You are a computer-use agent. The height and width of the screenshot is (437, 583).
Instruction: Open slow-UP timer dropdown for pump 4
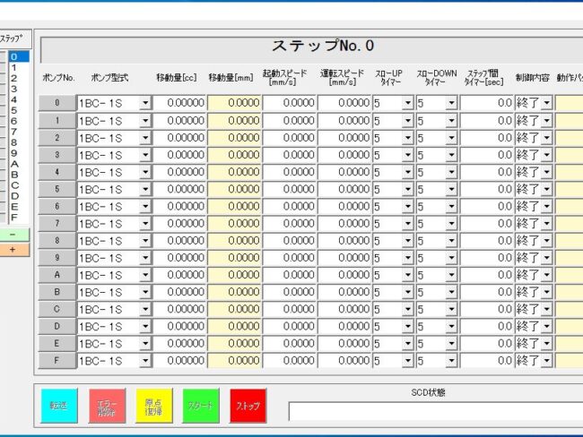click(x=407, y=172)
